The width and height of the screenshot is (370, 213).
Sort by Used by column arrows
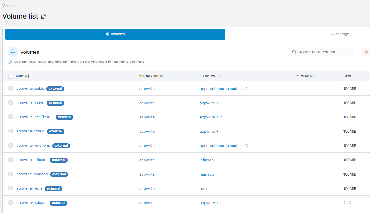click(x=218, y=76)
